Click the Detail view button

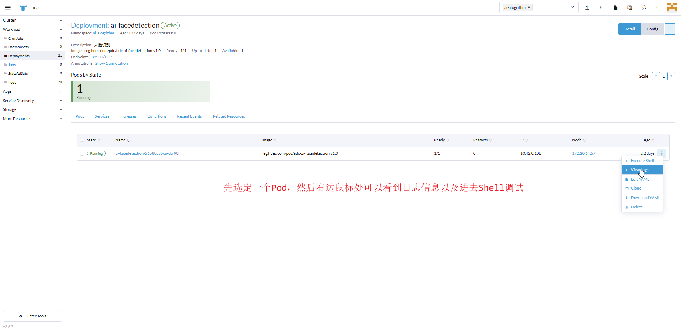[630, 29]
